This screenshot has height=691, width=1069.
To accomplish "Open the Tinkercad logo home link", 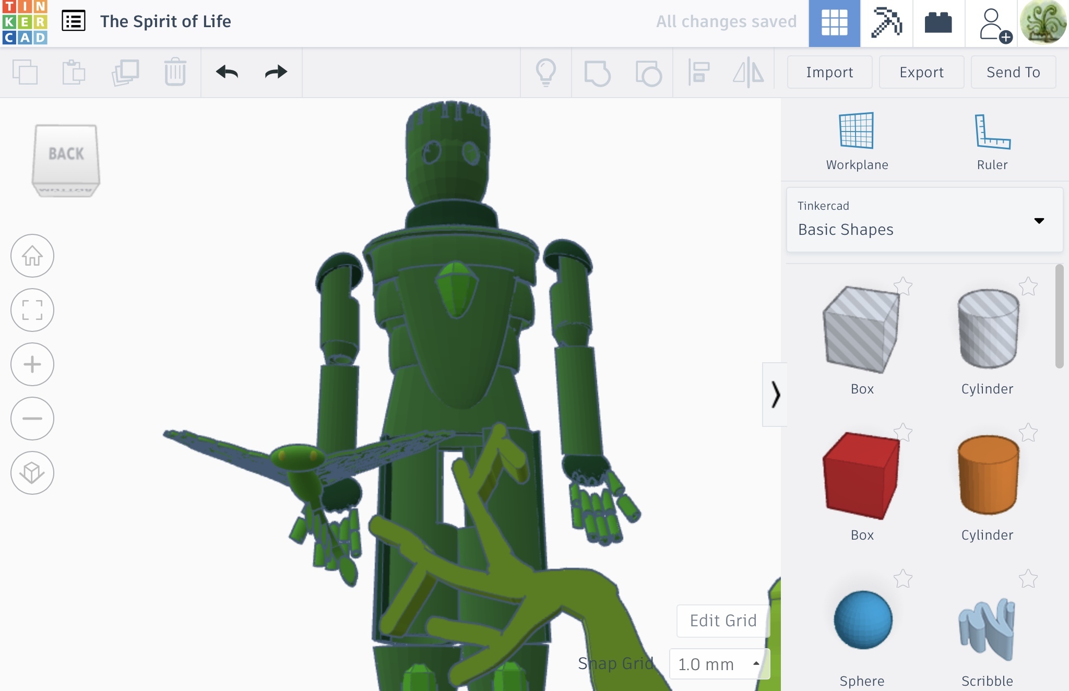I will point(25,22).
